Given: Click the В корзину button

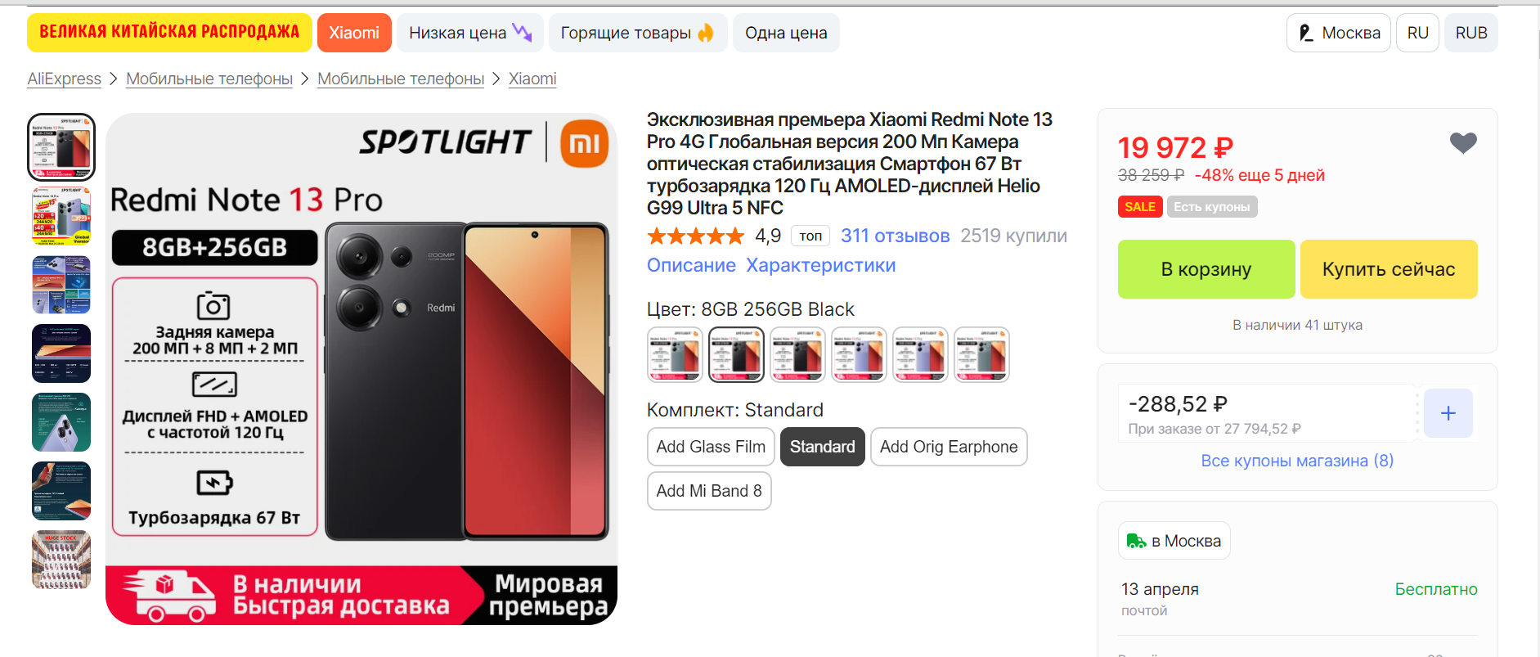Looking at the screenshot, I should tap(1206, 269).
